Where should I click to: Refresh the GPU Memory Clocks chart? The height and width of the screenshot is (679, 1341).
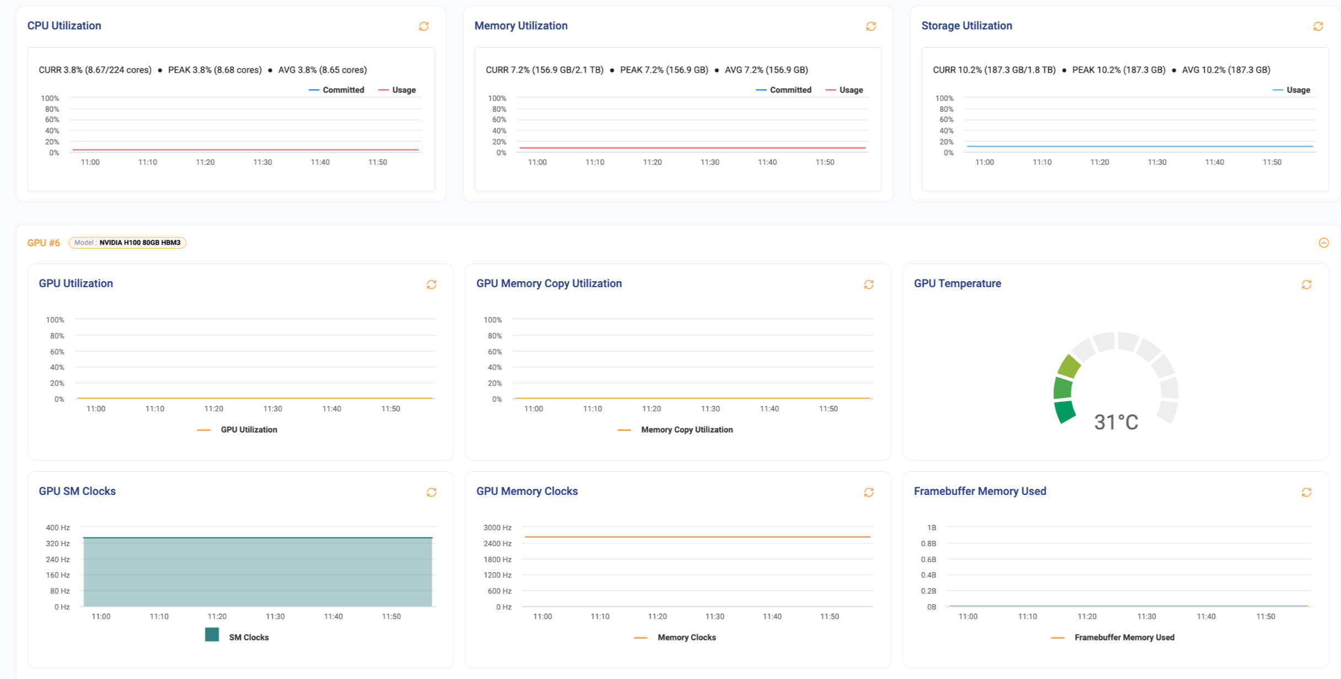coord(868,492)
